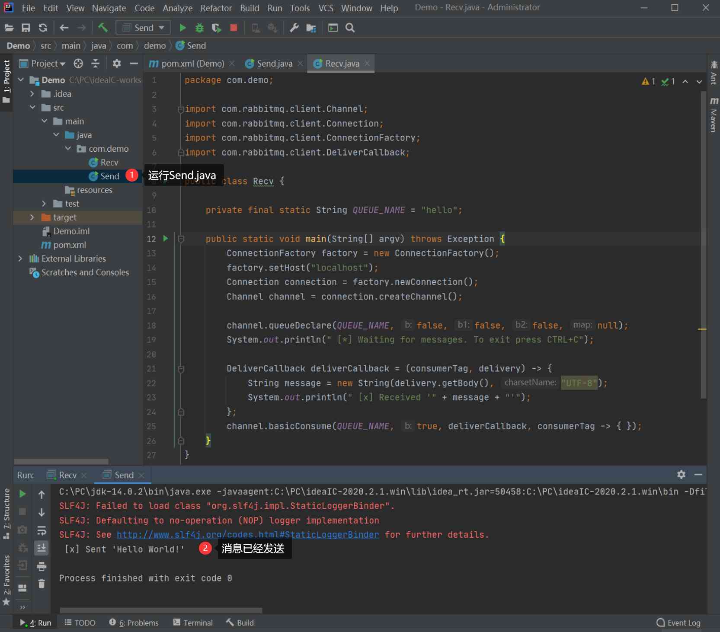Screen dimensions: 720x632
Task: Run with coverage shield icon
Action: 217,28
